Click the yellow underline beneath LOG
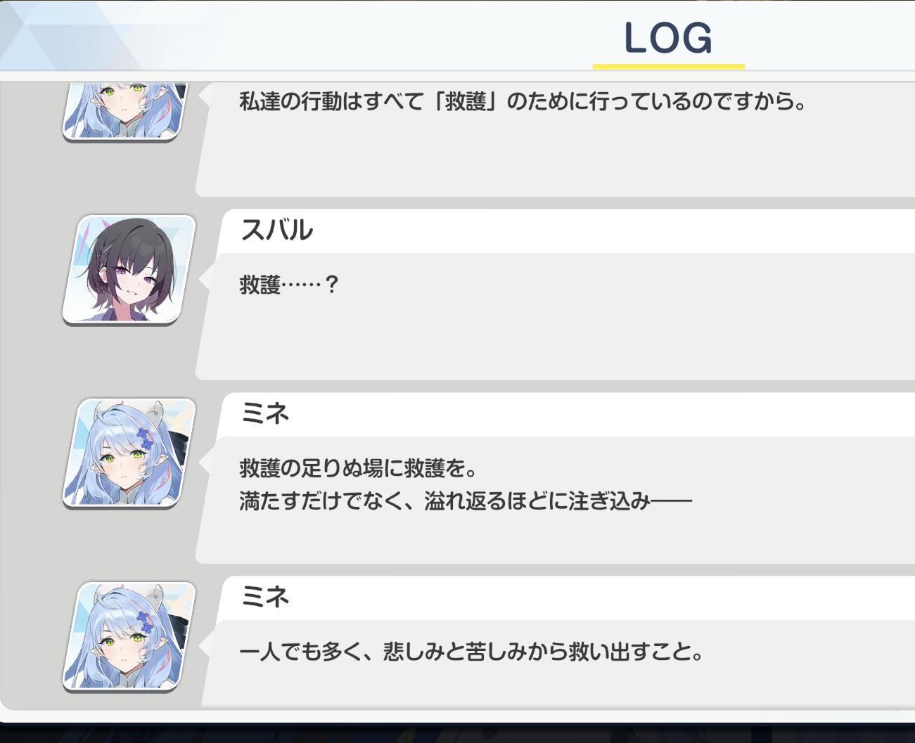This screenshot has height=743, width=915. click(x=668, y=67)
